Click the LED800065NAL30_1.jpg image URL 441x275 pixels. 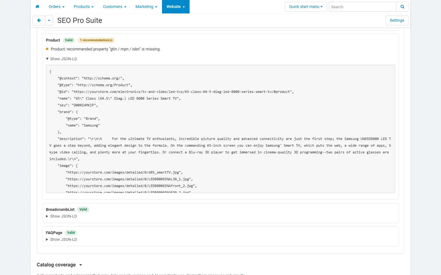[129, 179]
